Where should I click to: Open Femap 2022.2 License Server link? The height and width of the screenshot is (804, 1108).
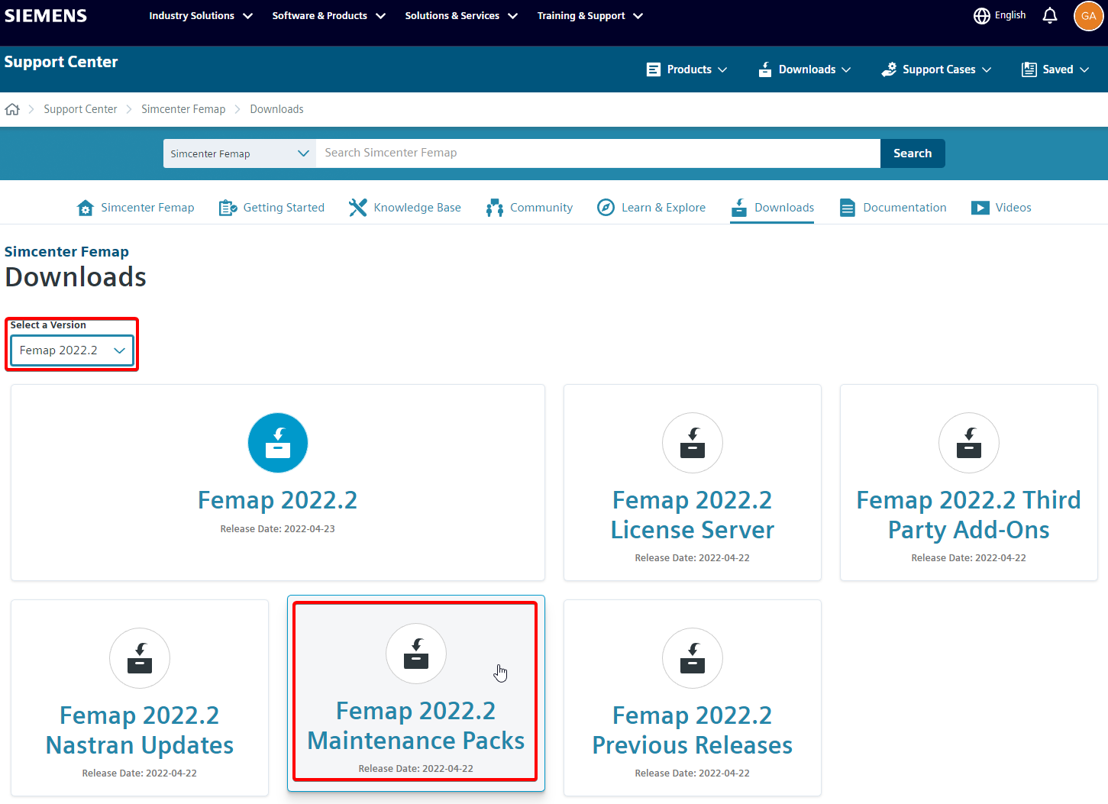pos(693,515)
